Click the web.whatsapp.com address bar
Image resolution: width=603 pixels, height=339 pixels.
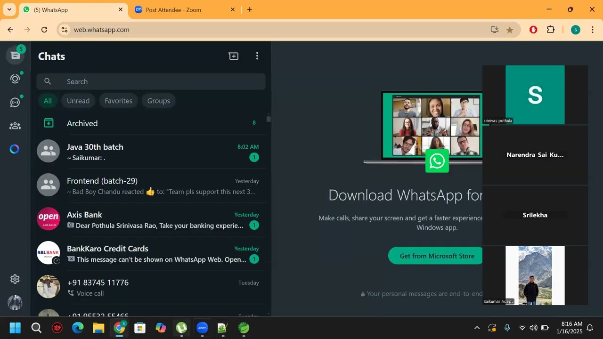point(278,30)
